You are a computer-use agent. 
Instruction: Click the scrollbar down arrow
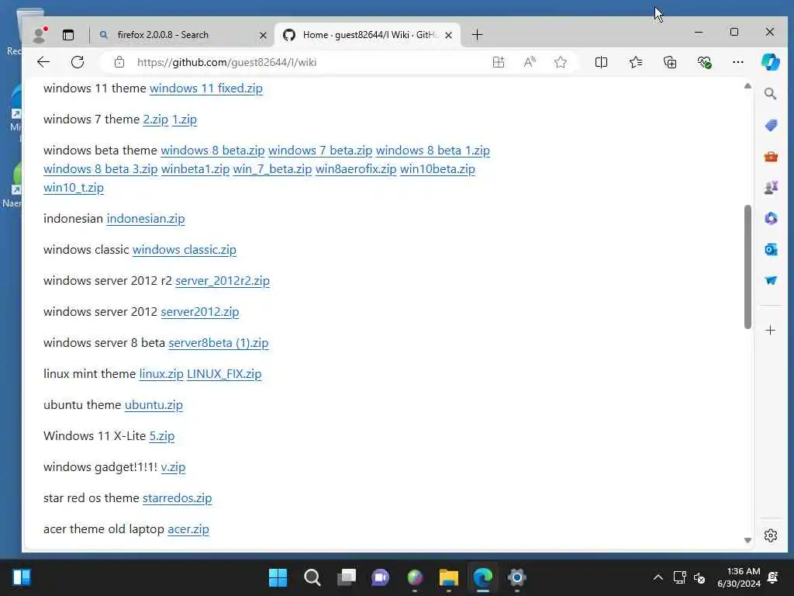click(x=747, y=540)
